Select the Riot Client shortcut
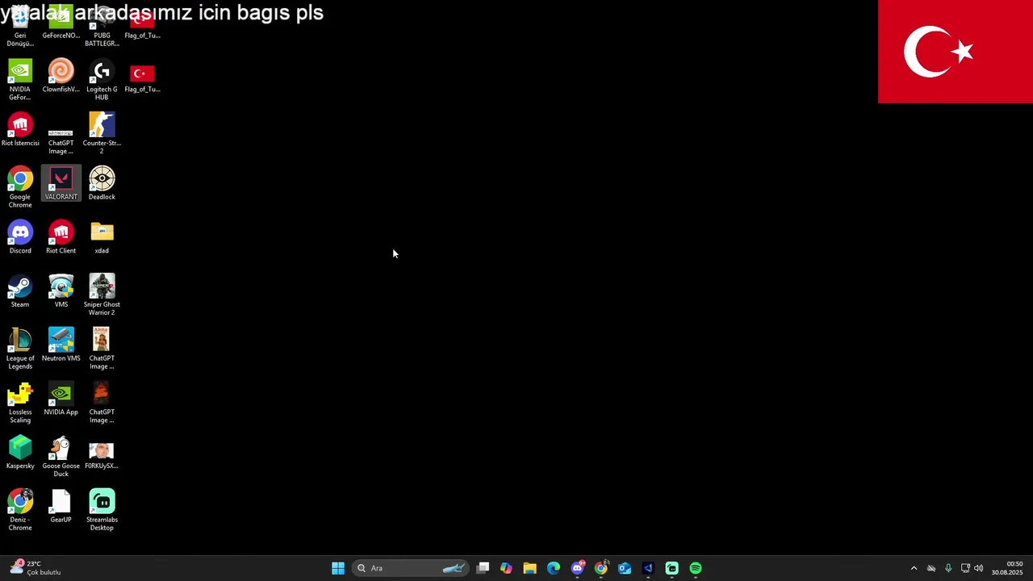The height and width of the screenshot is (581, 1033). click(x=61, y=237)
